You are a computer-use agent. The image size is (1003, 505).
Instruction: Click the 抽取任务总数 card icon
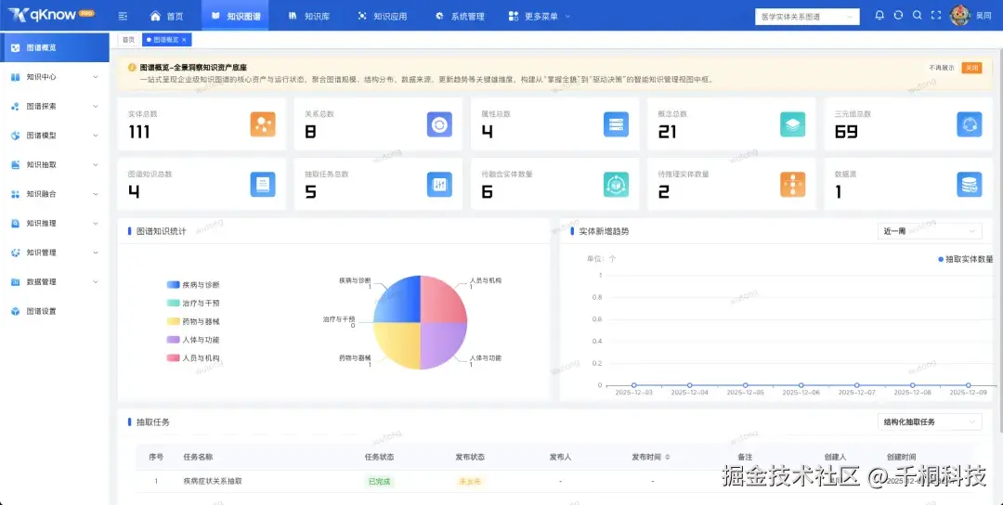439,184
